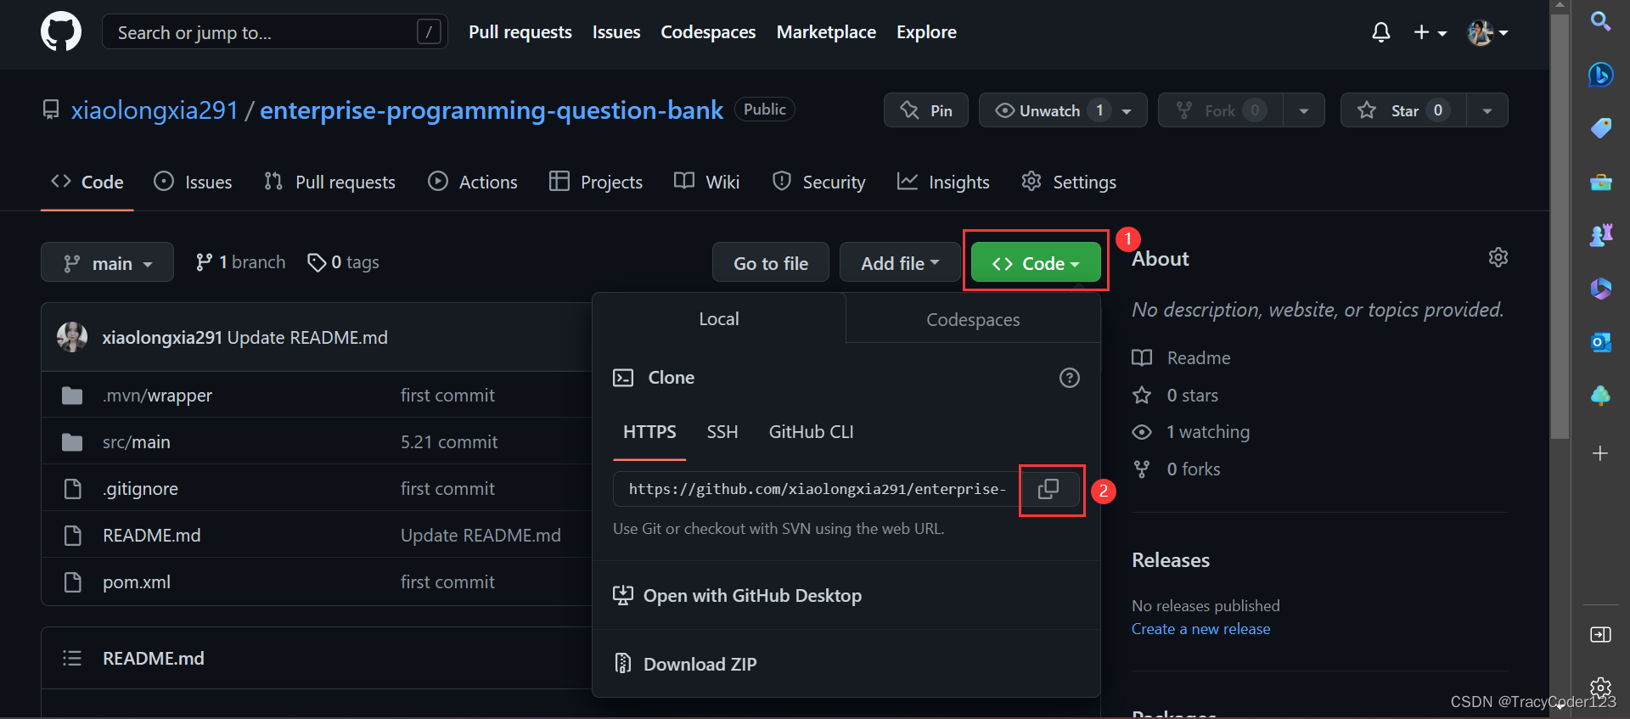Open clone help question mark icon
Image resolution: width=1630 pixels, height=719 pixels.
pos(1070,378)
